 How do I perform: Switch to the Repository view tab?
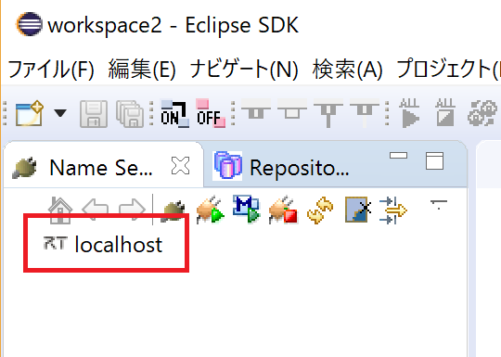281,167
